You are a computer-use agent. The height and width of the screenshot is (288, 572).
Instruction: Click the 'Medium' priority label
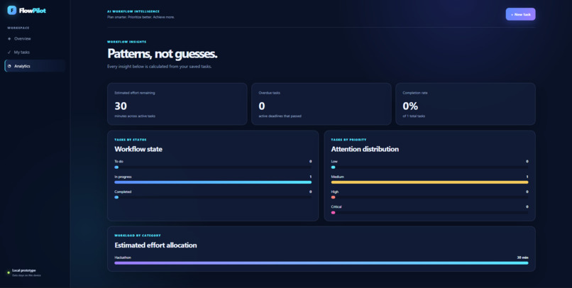(337, 177)
